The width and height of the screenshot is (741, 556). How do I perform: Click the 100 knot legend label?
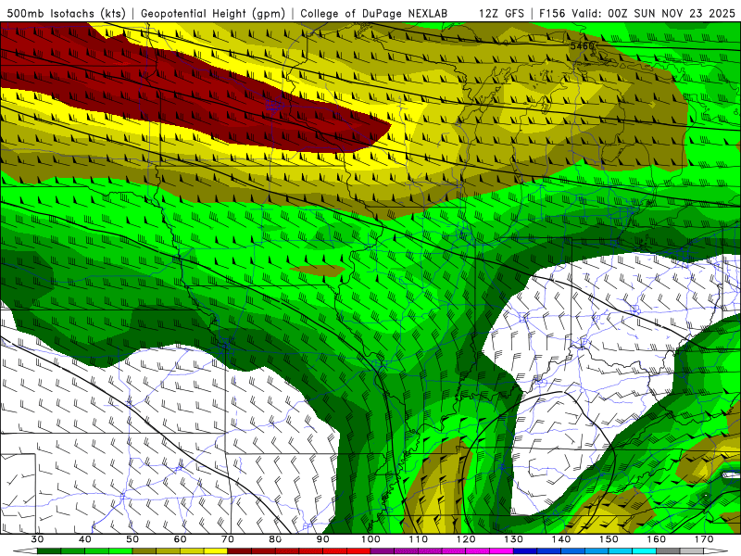click(370, 539)
